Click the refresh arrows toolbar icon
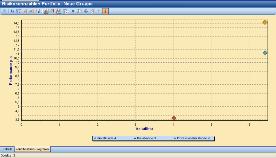The height and width of the screenshot is (158, 276). (x=12, y=11)
